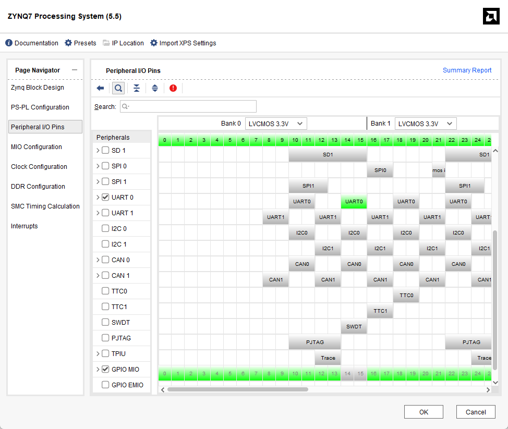This screenshot has height=429, width=508.
Task: Toggle the search magnifier toolbar icon
Action: 118,88
